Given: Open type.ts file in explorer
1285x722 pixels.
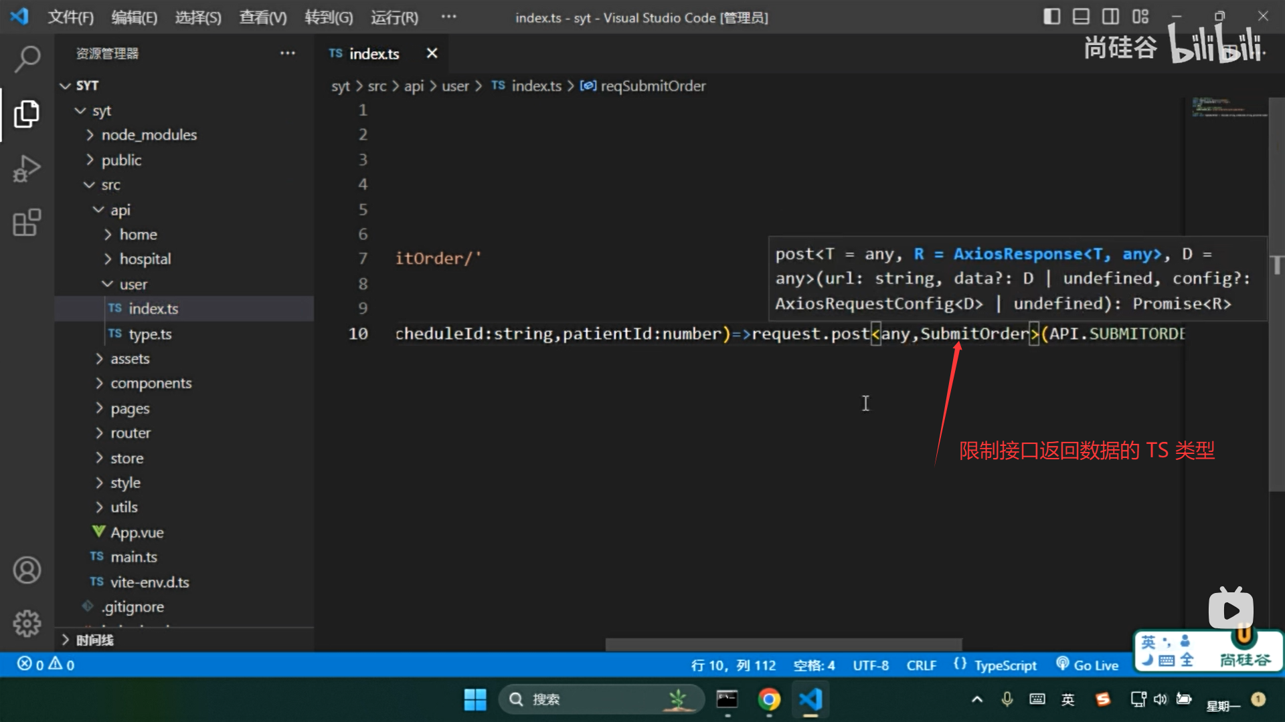Looking at the screenshot, I should click(150, 334).
